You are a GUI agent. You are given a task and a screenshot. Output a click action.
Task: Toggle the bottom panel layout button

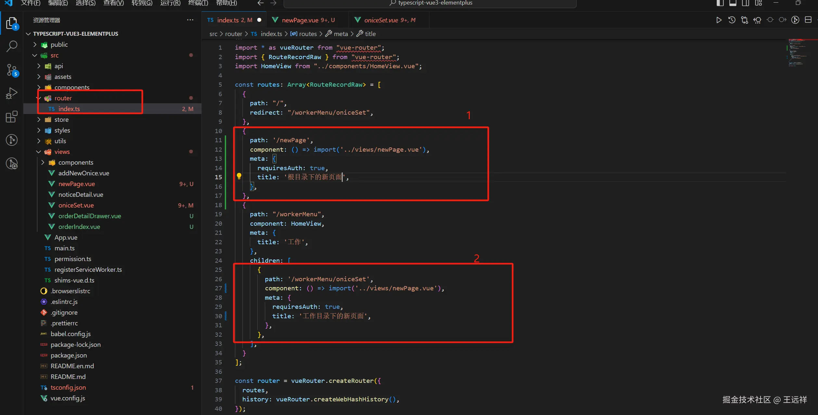pyautogui.click(x=733, y=3)
